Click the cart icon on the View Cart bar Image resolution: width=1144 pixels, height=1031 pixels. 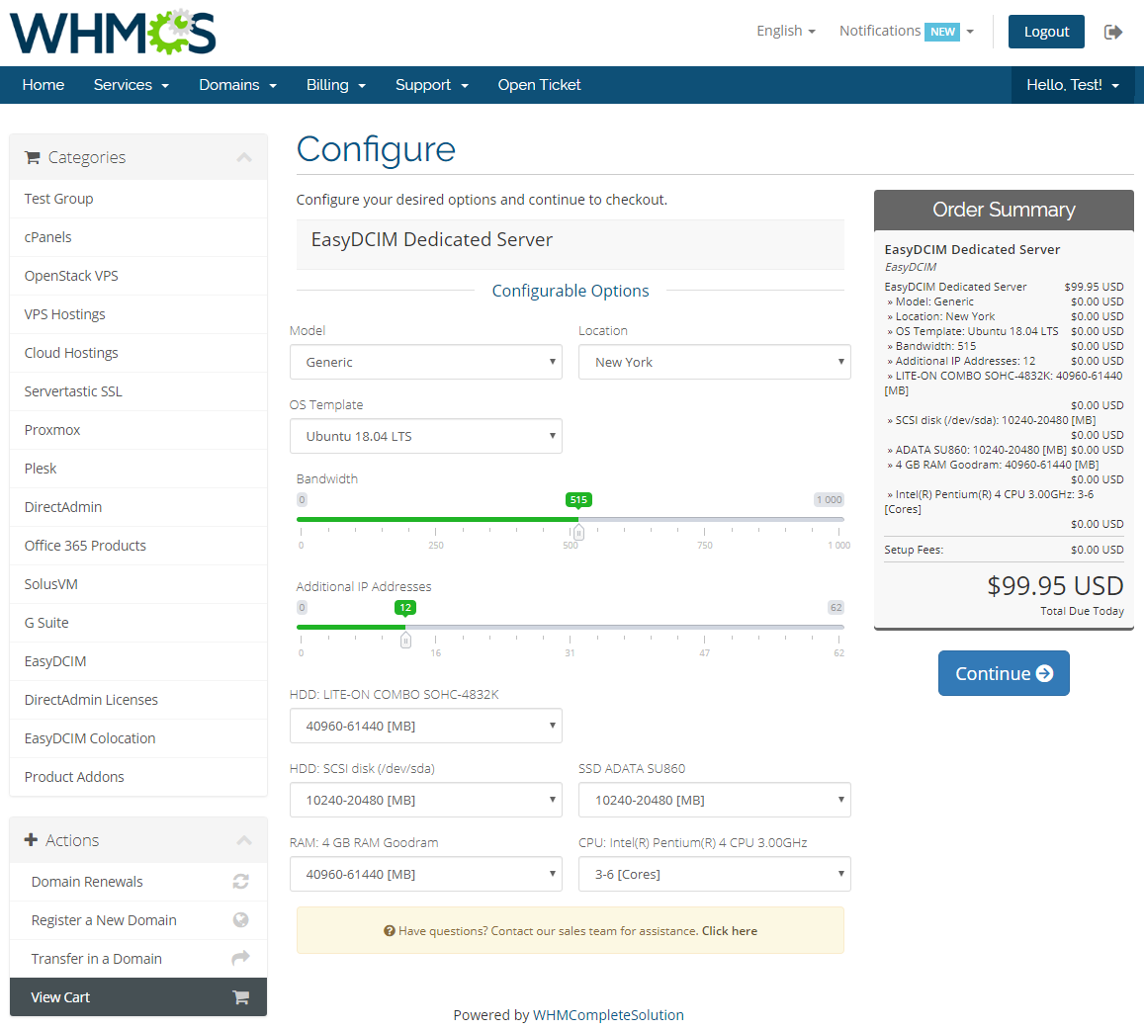(x=240, y=996)
